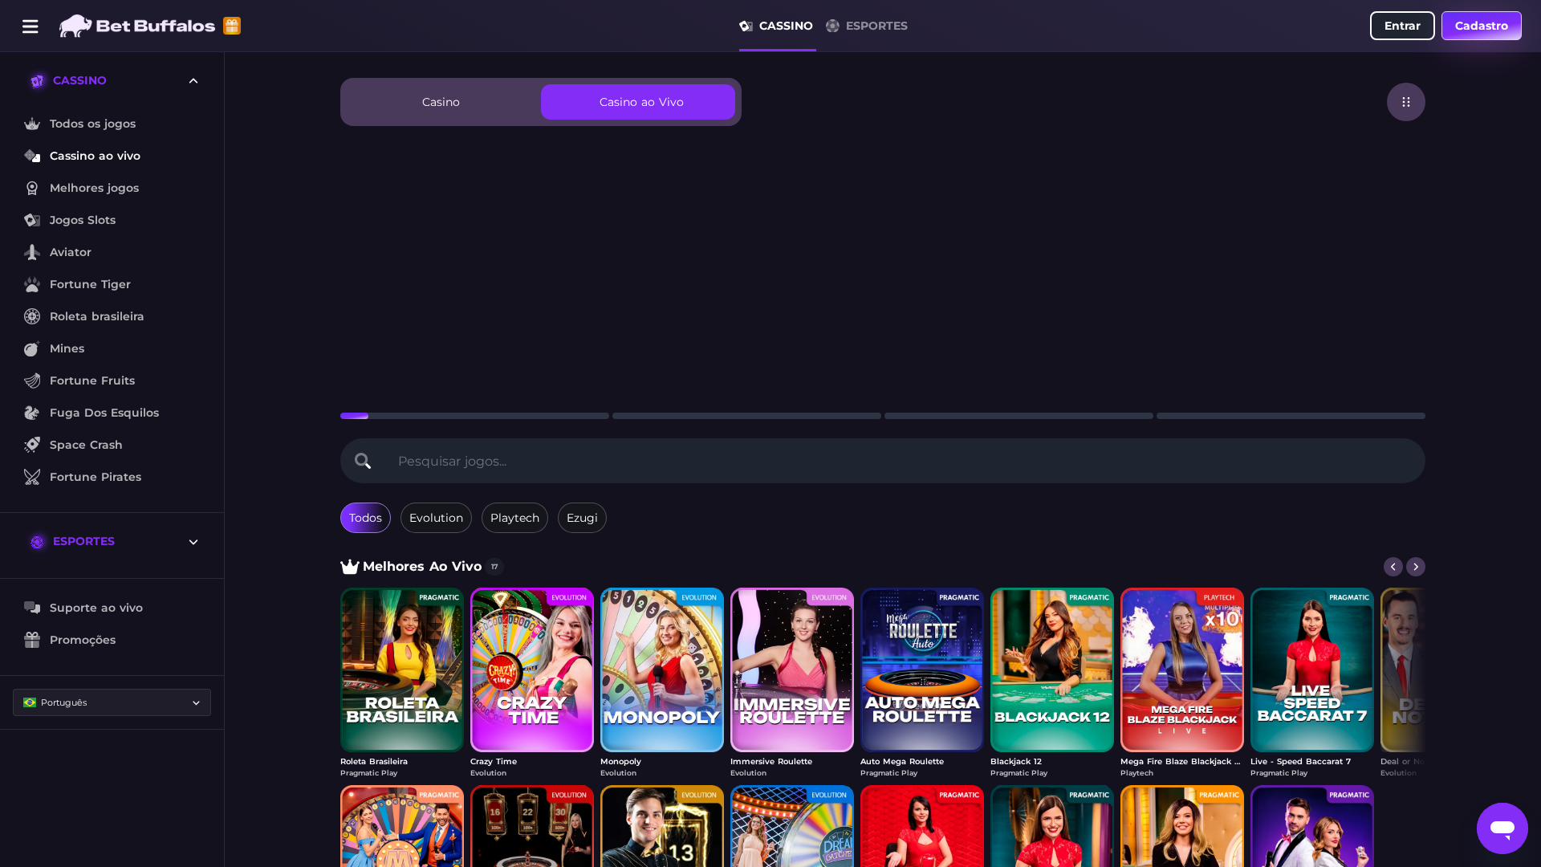This screenshot has width=1541, height=867.
Task: Click the Fortune Tiger paw icon
Action: (x=32, y=284)
